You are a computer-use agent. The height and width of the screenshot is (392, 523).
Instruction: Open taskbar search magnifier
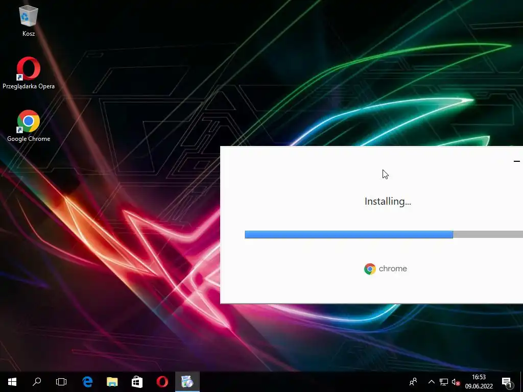[37, 382]
